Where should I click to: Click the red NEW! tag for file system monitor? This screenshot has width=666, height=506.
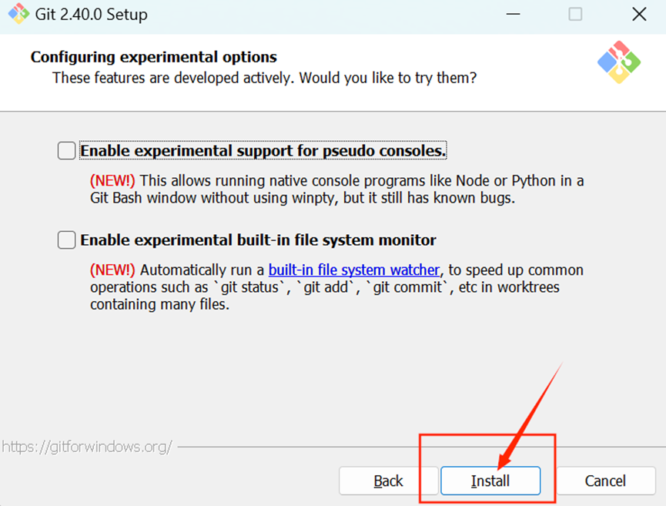click(112, 270)
